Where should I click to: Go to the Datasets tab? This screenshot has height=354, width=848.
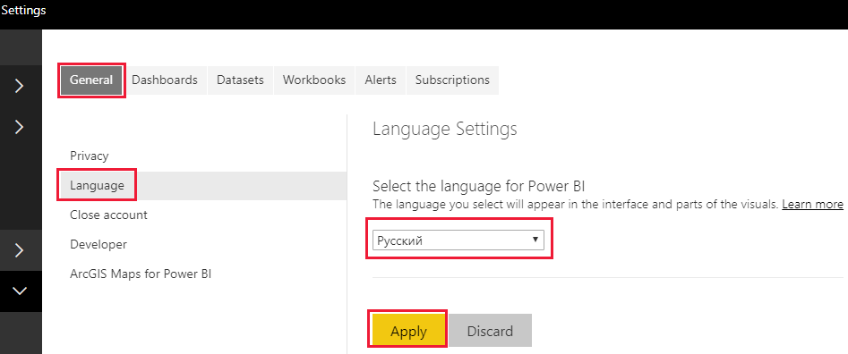click(x=240, y=80)
